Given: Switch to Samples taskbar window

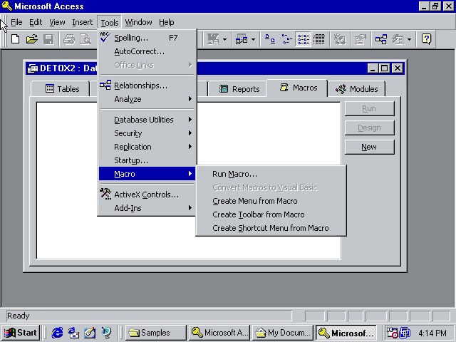Looking at the screenshot, I should [156, 333].
